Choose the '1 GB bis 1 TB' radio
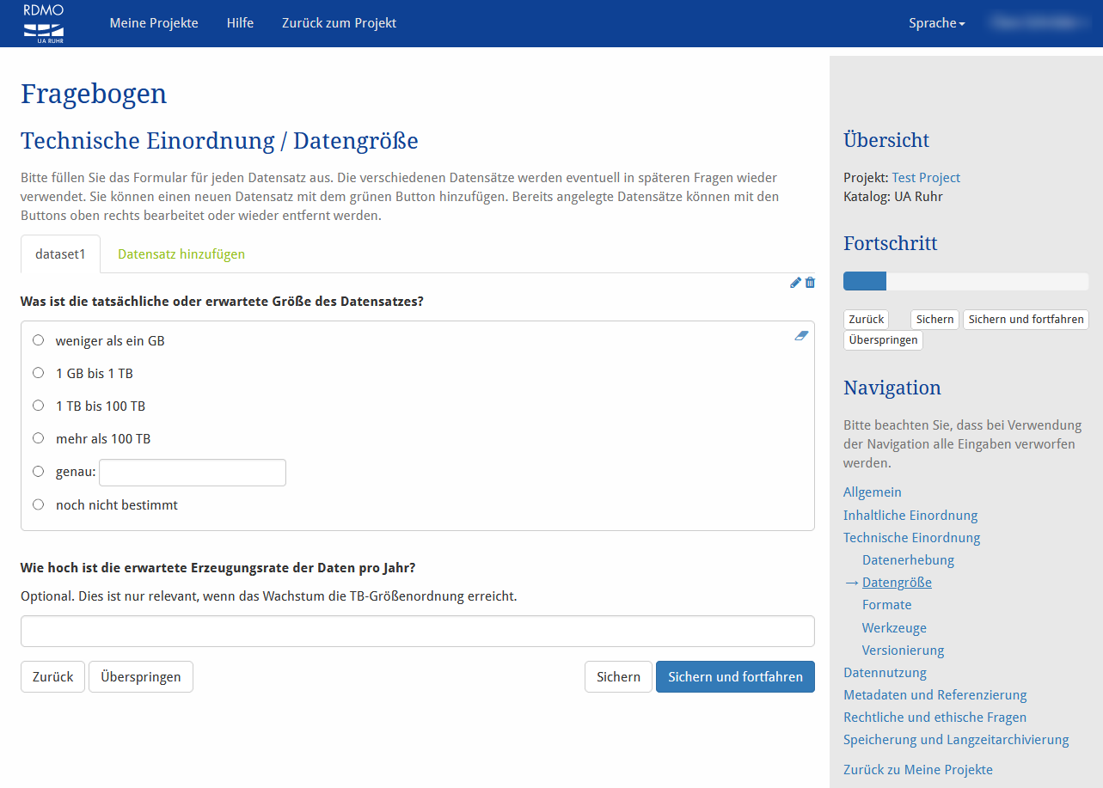This screenshot has height=788, width=1103. 38,373
